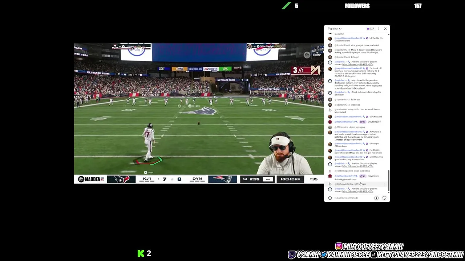This screenshot has width=465, height=261.
Task: Click mojo88 avatar on I'm drunk off message
Action: 330,69
